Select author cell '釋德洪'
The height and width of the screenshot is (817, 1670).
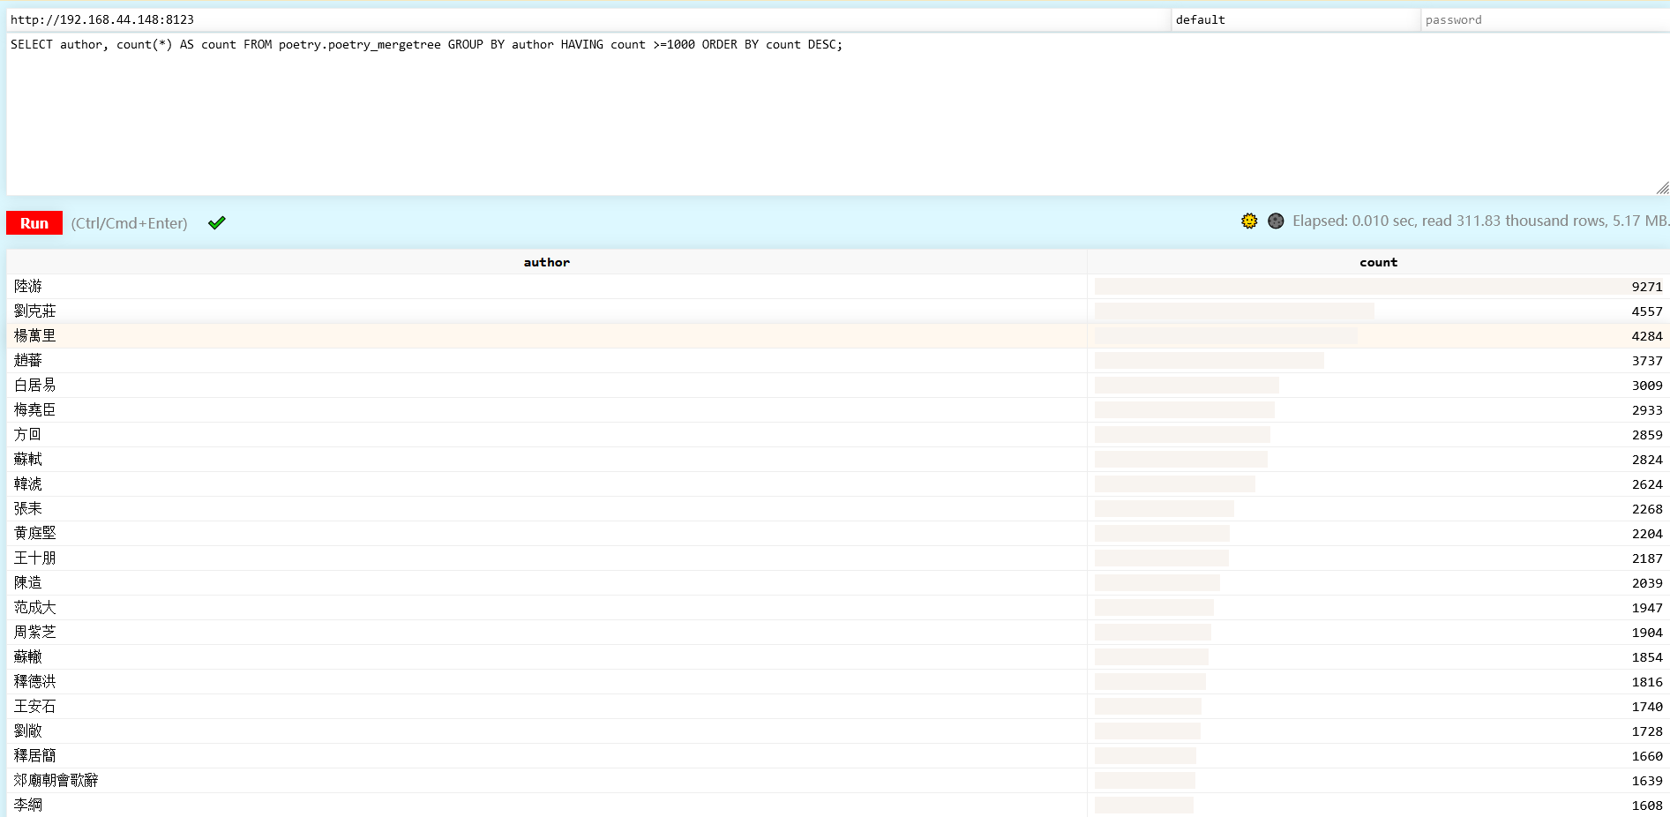(547, 682)
